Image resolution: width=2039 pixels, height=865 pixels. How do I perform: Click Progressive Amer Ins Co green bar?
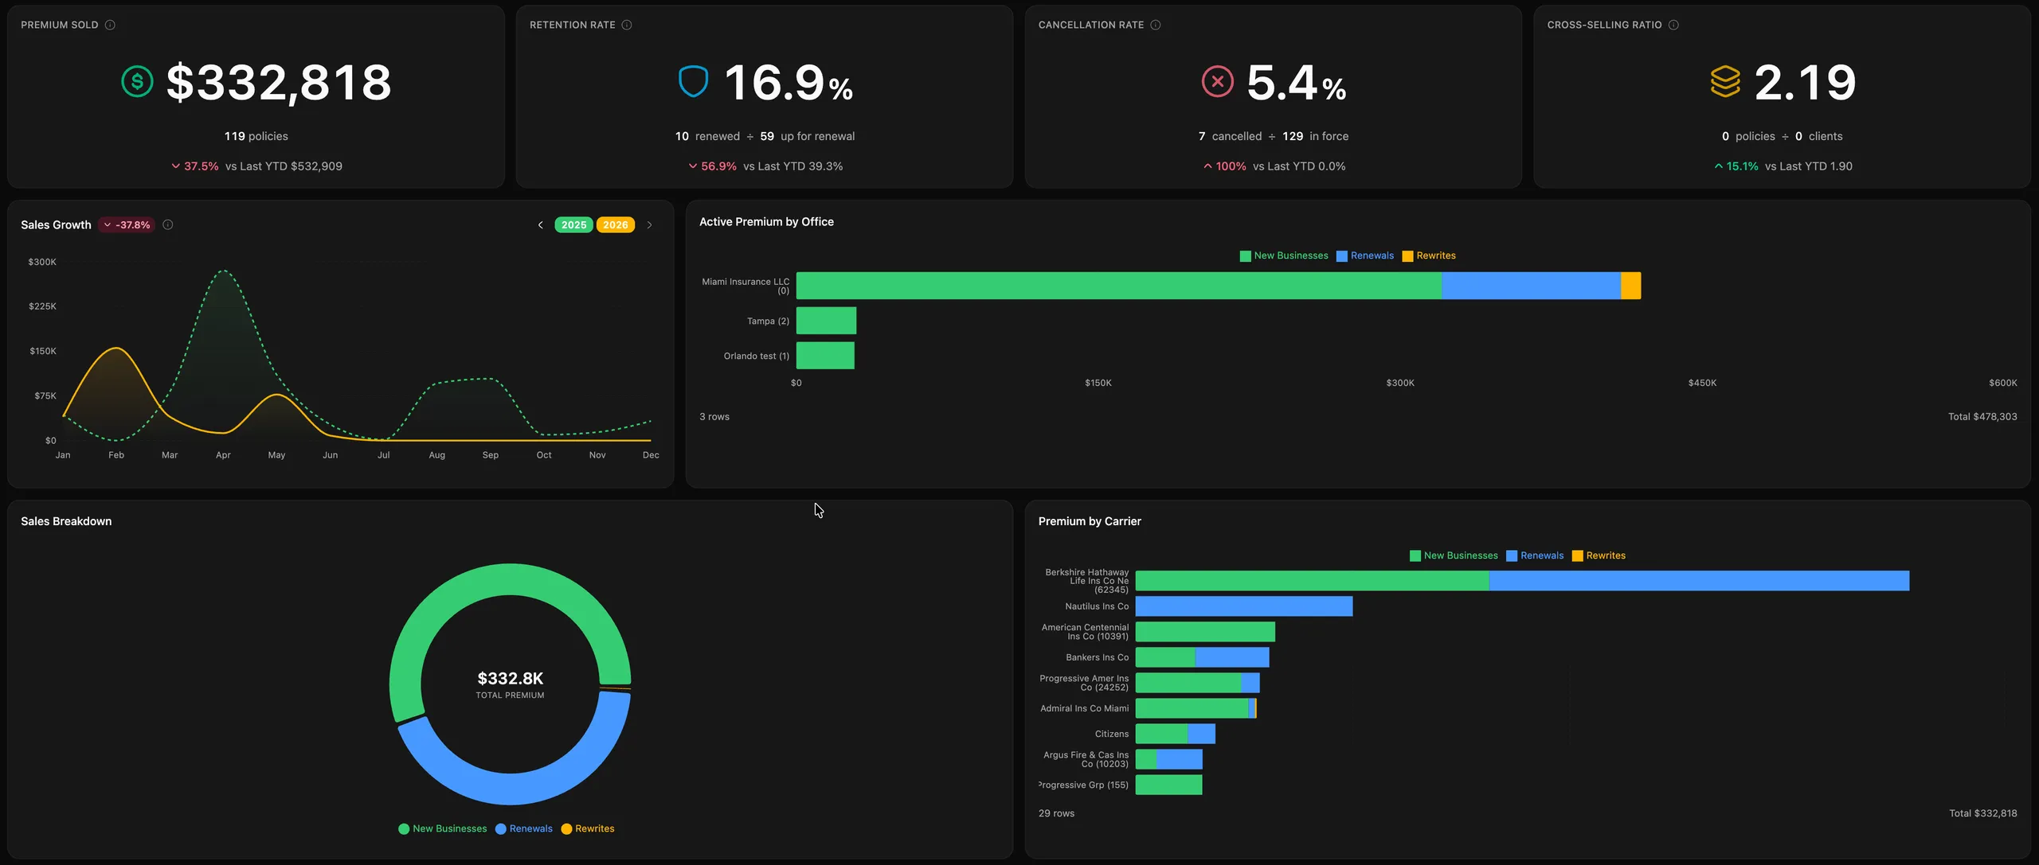tap(1188, 683)
